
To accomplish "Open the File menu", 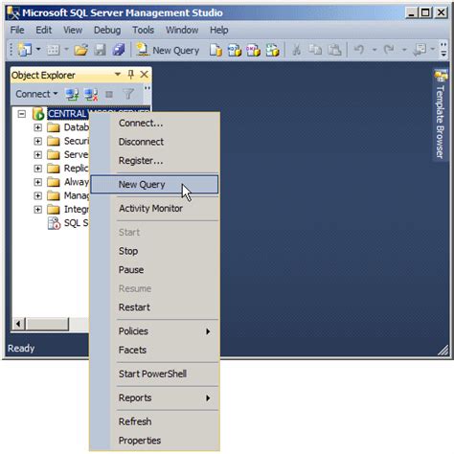I will pos(17,30).
